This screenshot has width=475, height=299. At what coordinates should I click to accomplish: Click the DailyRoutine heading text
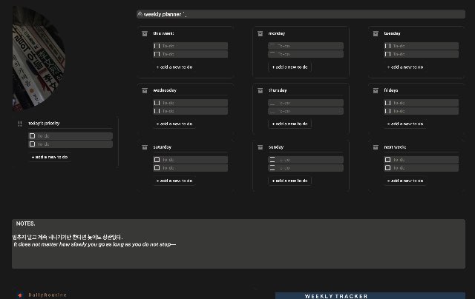(x=47, y=295)
